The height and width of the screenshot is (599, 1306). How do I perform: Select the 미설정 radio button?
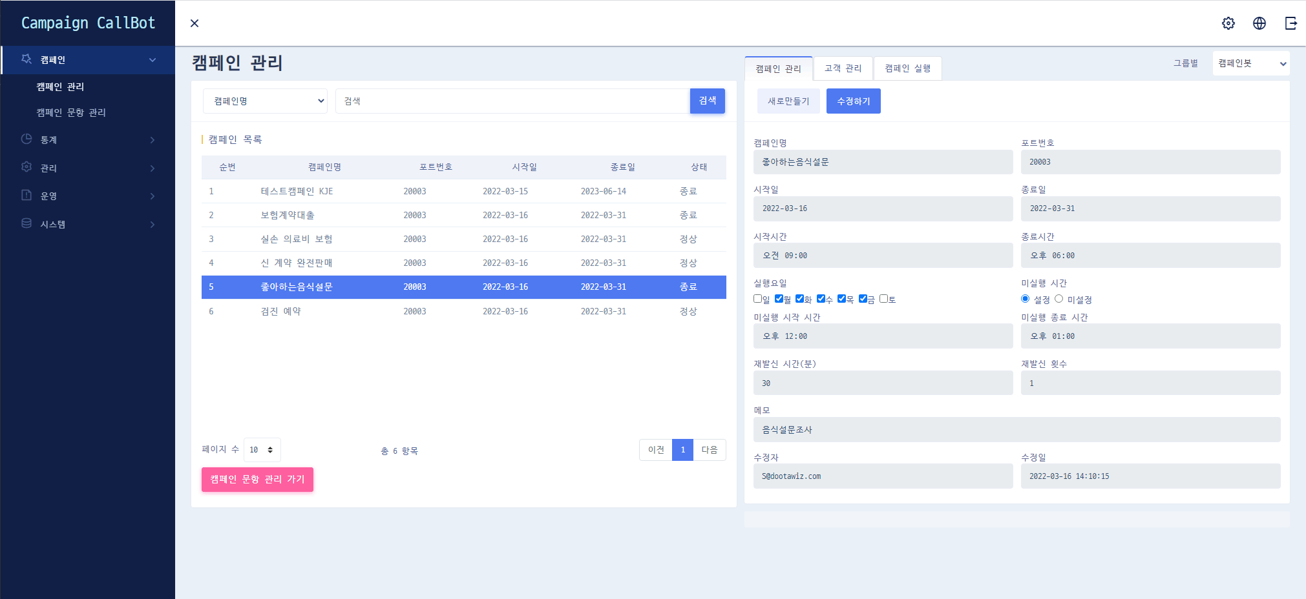(x=1058, y=299)
